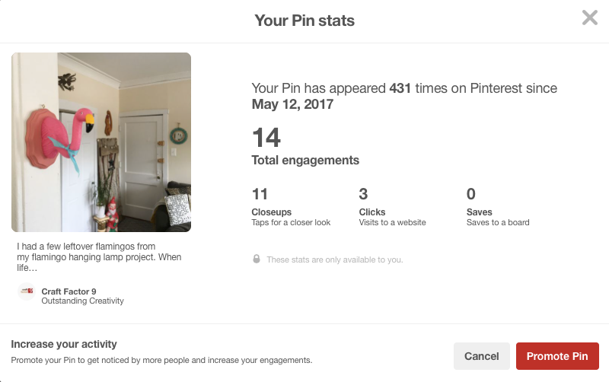Select the Closeups stat label
This screenshot has height=382, width=609.
click(x=272, y=212)
